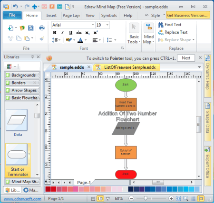Click the Print icon in File group
Image resolution: width=214 pixels, height=203 pixels.
[x=42, y=28]
